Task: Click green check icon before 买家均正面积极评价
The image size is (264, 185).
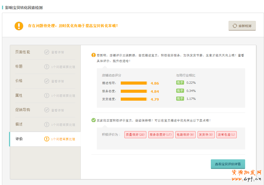Action: pos(93,120)
